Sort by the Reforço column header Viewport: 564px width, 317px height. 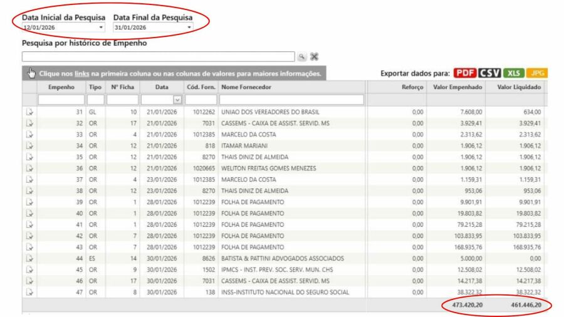click(x=412, y=87)
